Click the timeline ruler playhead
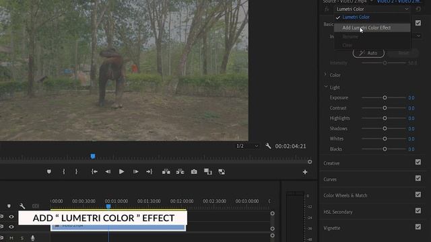 pos(108,206)
